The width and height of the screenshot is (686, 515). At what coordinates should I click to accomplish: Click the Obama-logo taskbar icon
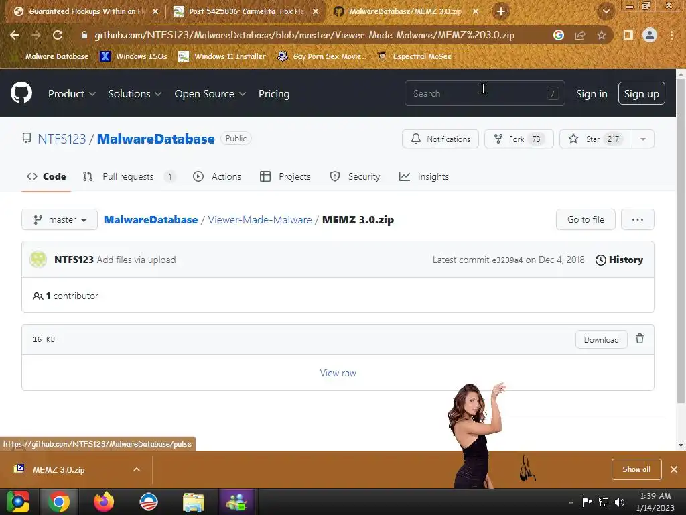[148, 502]
